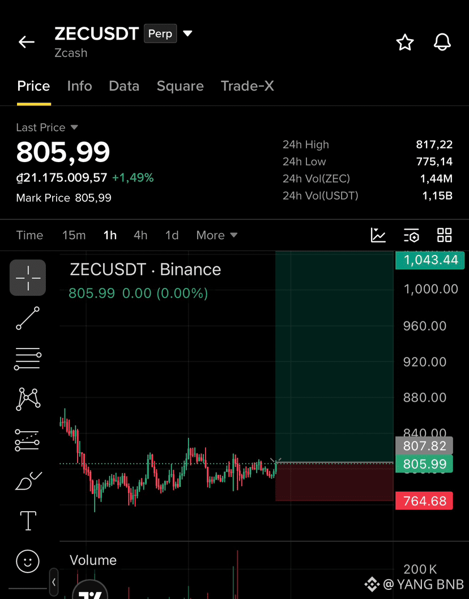This screenshot has height=599, width=469.
Task: Click the green take-profit zone on chart
Action: [334, 357]
